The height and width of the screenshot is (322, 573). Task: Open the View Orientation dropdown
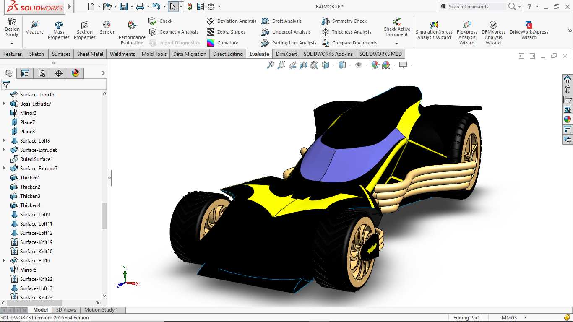333,65
